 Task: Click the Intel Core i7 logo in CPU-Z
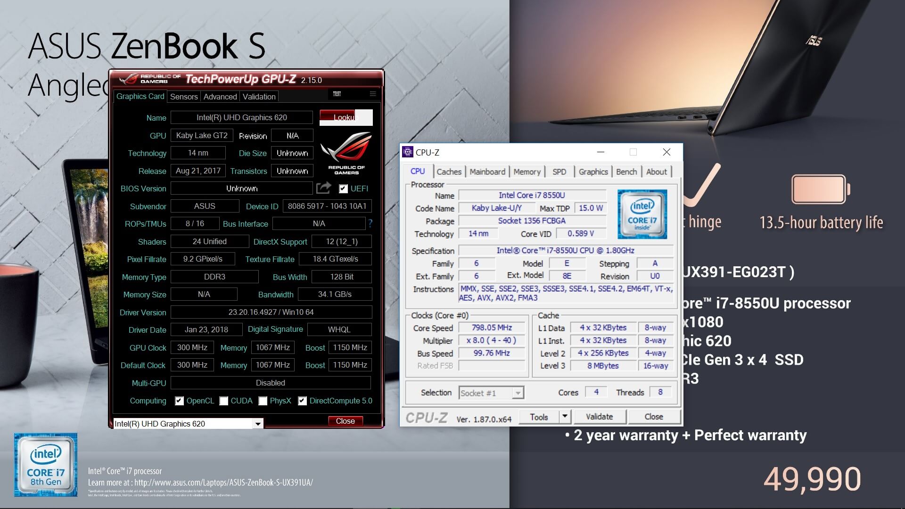[642, 214]
